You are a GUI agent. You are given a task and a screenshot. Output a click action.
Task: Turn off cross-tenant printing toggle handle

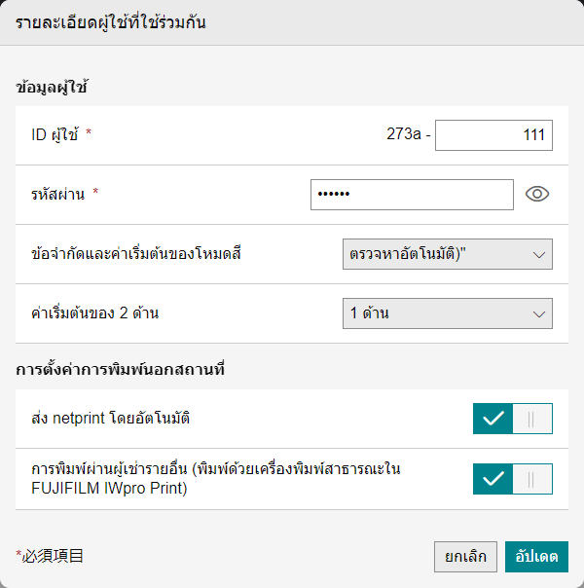pos(532,479)
